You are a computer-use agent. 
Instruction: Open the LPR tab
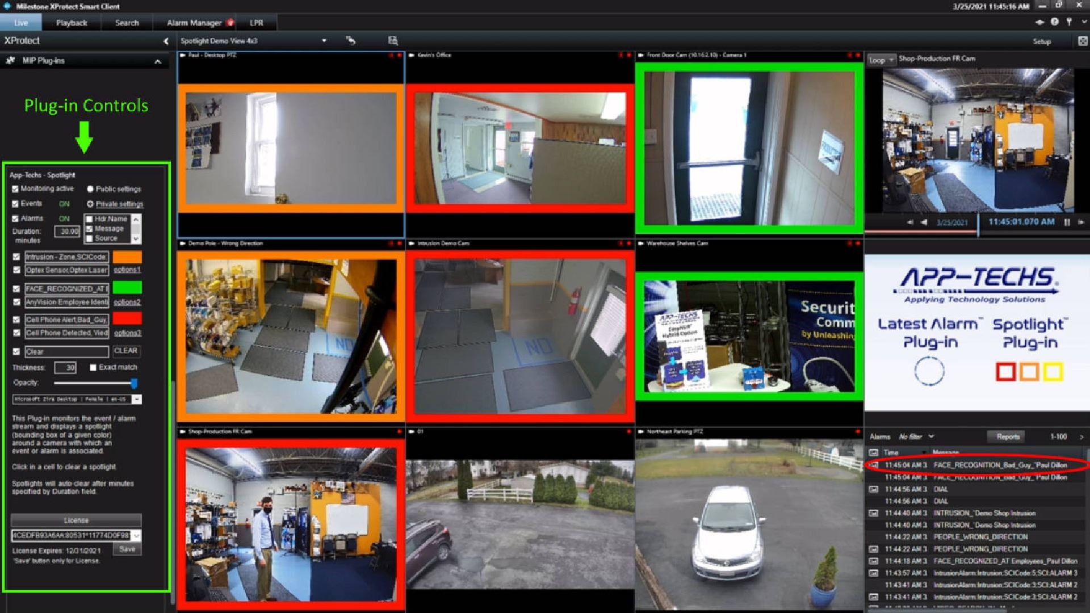[257, 23]
